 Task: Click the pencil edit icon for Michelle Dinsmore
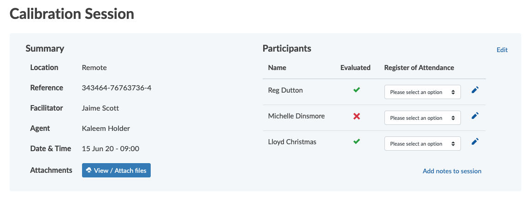tap(475, 116)
